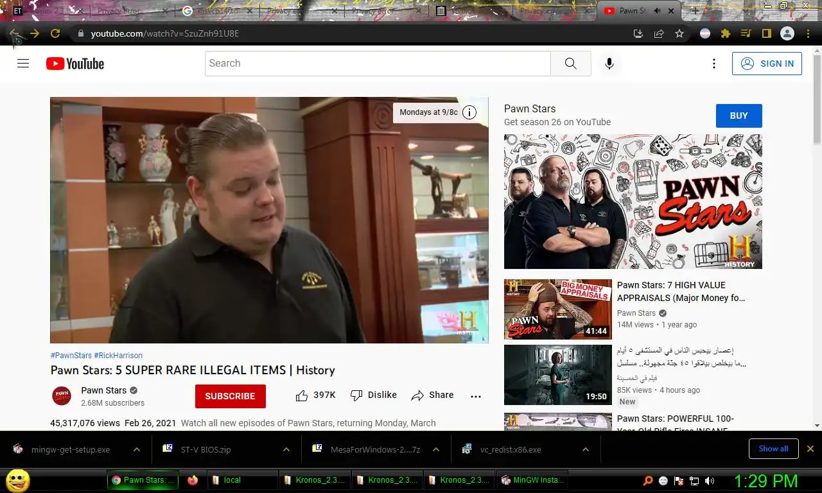Click in the YouTube search field

tap(378, 64)
